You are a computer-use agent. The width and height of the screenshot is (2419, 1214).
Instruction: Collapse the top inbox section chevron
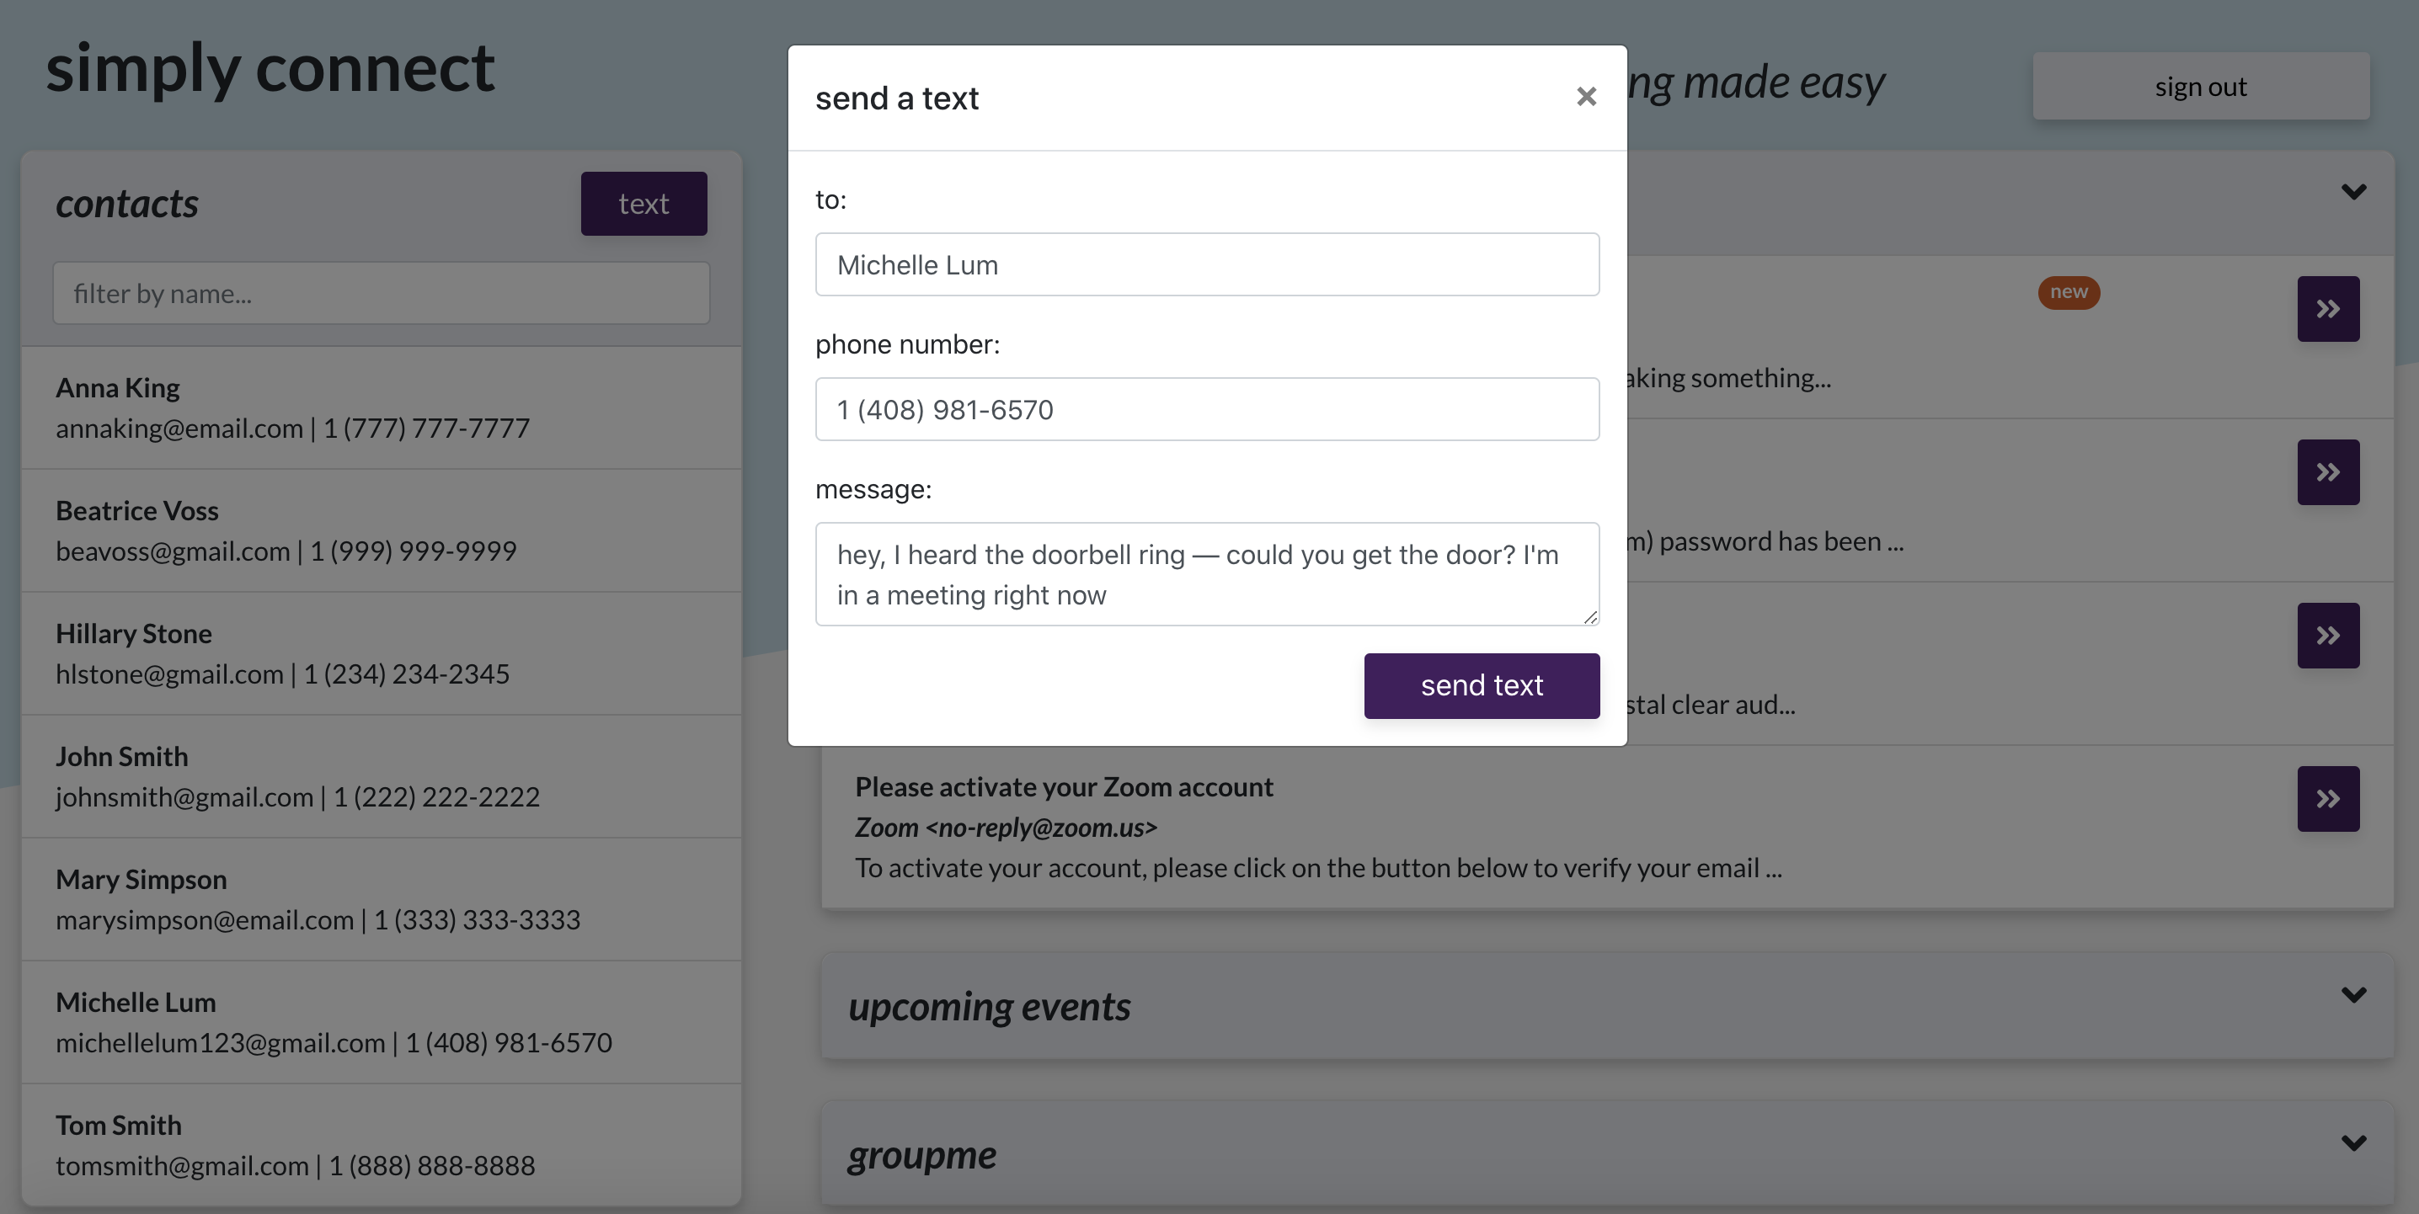pyautogui.click(x=2353, y=192)
